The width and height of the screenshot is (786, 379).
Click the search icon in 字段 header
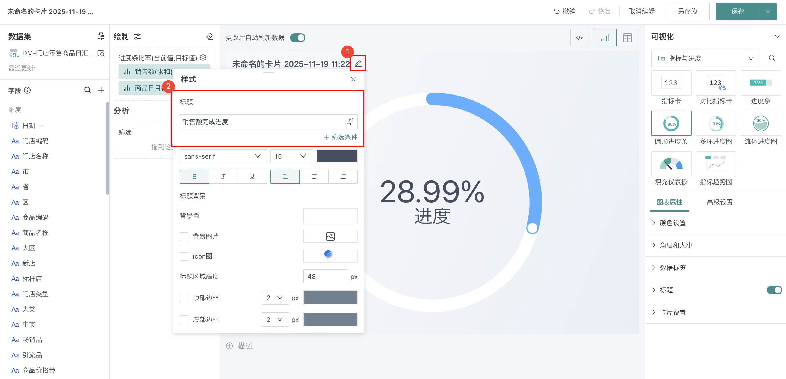(88, 90)
